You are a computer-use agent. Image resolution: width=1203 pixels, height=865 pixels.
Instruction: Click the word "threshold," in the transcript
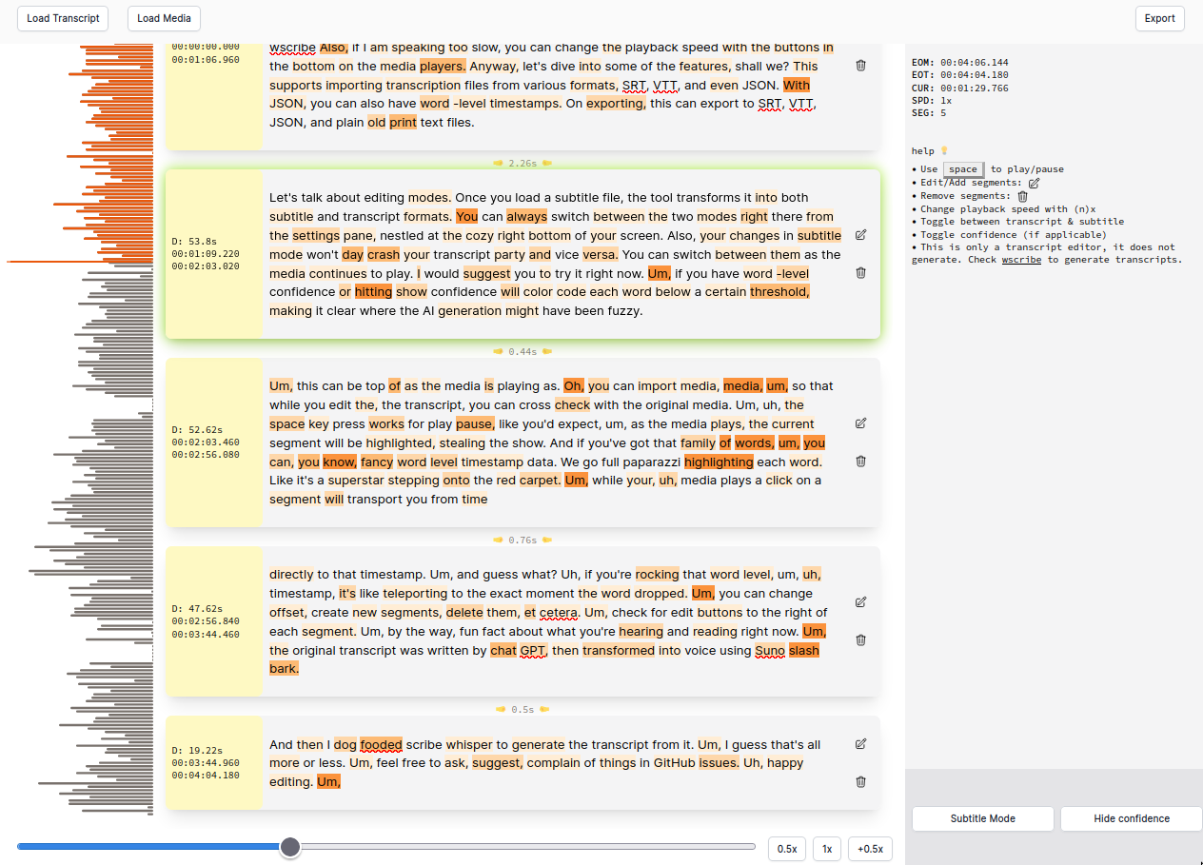click(779, 292)
